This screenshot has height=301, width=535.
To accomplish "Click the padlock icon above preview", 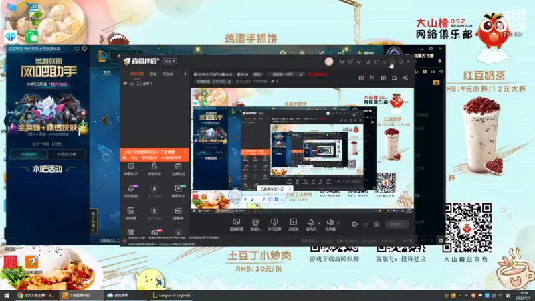I will pyautogui.click(x=372, y=78).
